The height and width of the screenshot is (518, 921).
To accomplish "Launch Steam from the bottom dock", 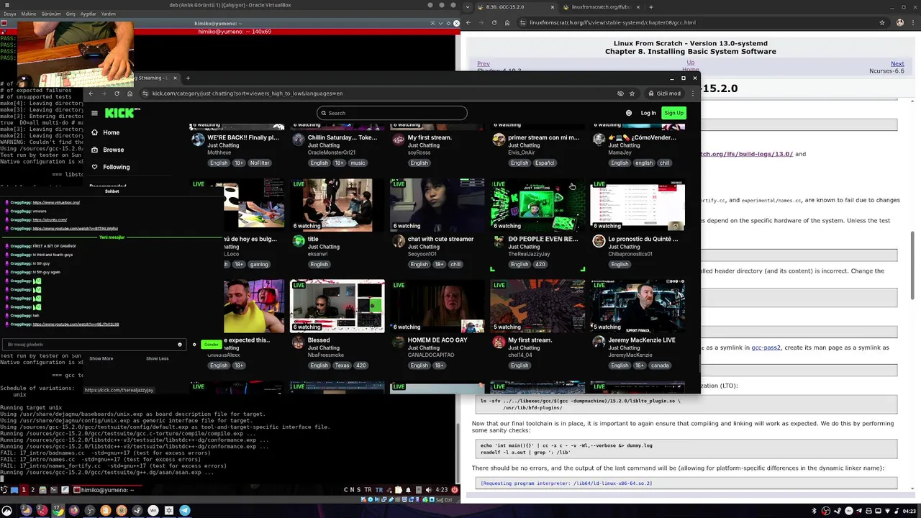I will click(x=137, y=511).
